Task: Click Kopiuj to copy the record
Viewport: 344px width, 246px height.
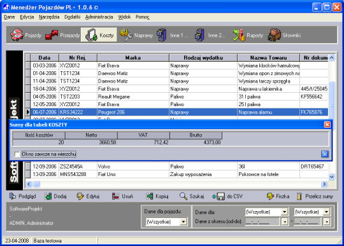Action: click(x=157, y=196)
